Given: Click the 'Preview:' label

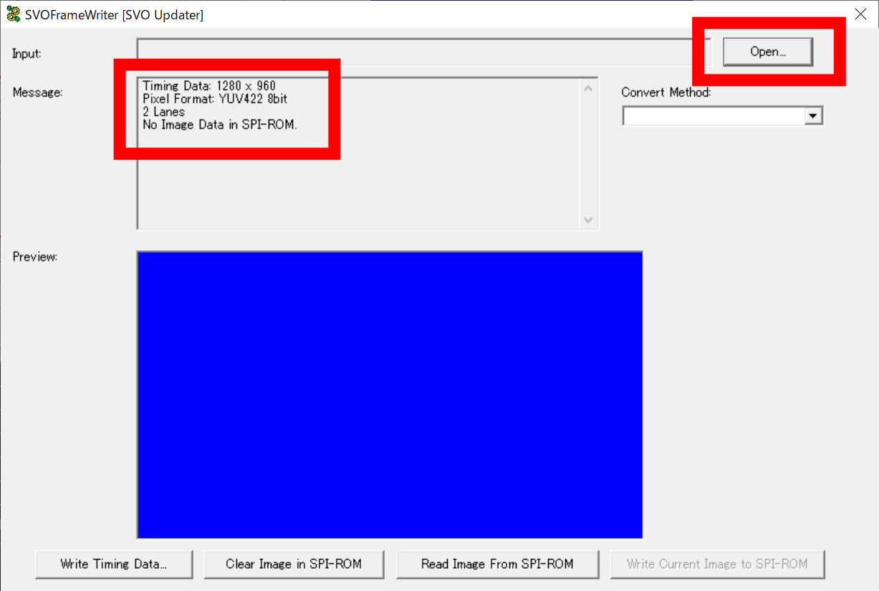Looking at the screenshot, I should [35, 256].
